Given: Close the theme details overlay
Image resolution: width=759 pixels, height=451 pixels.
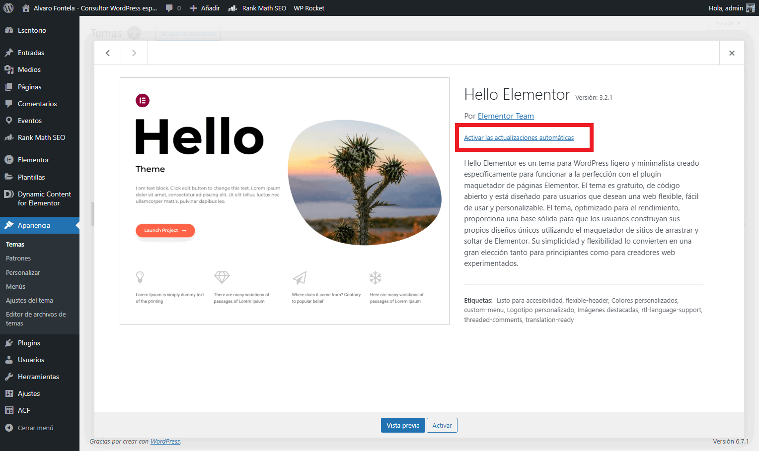Looking at the screenshot, I should point(732,53).
